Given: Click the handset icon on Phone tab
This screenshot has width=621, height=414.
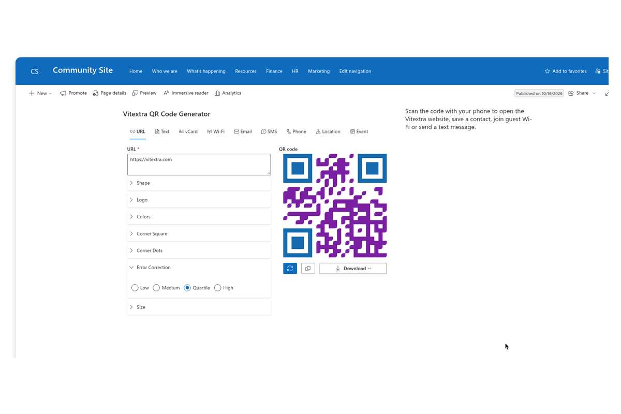Looking at the screenshot, I should coord(289,131).
